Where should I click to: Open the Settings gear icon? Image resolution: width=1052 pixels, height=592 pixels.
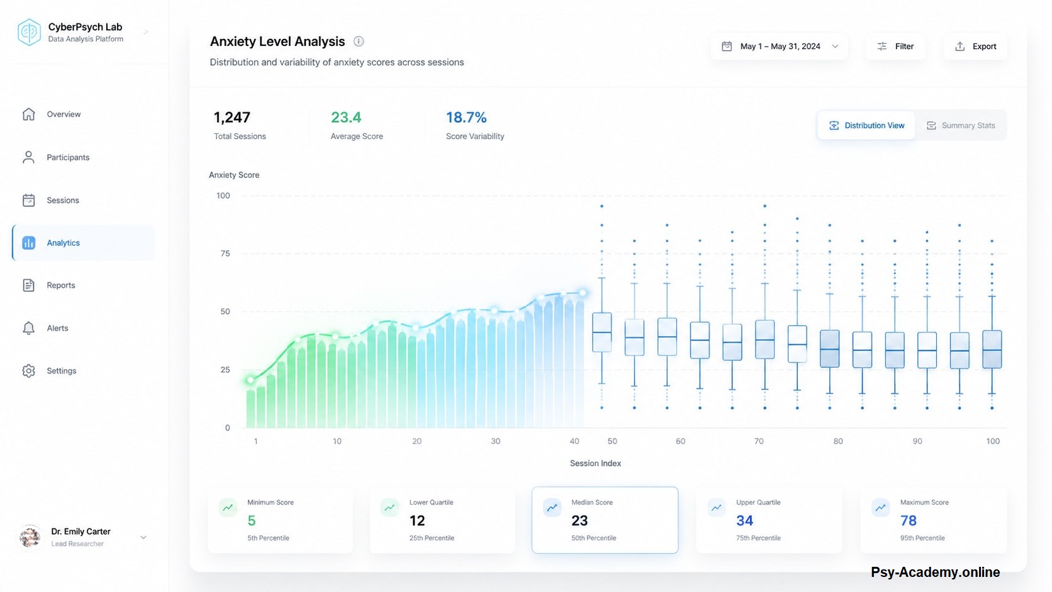[28, 371]
